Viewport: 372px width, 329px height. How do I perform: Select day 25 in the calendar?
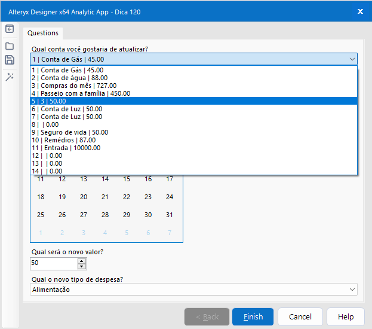[x=41, y=215]
